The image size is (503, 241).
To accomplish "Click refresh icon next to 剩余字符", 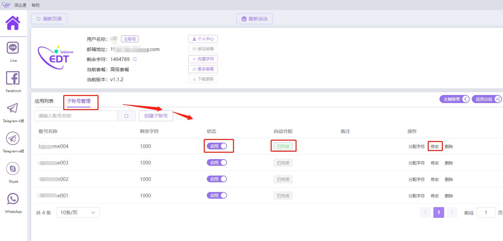I will pos(135,59).
